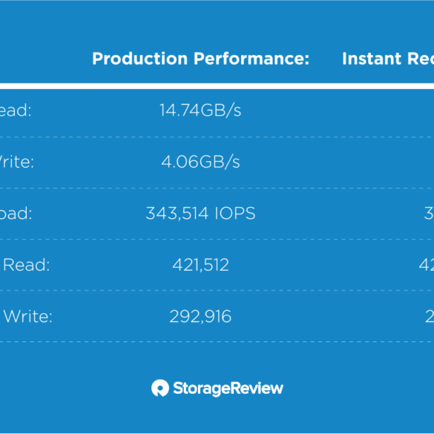The height and width of the screenshot is (434, 434).
Task: Click the 'Write:' label in fifth row
Action: 27,316
